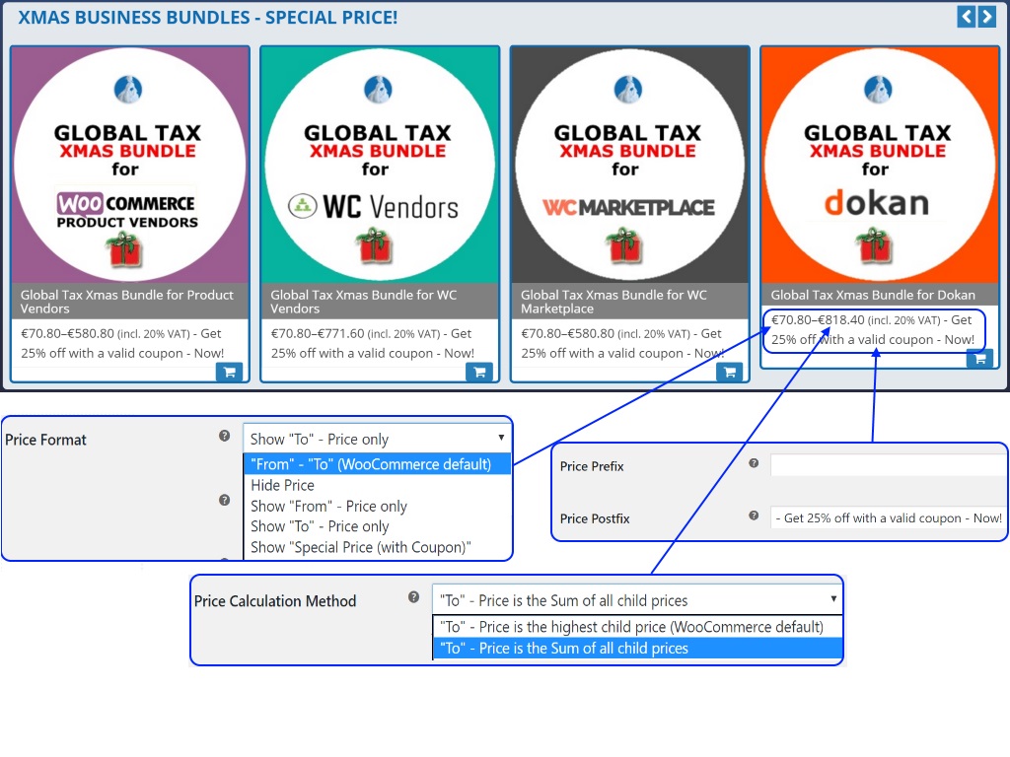The width and height of the screenshot is (1010, 757).
Task: Click the empty Price Prefix field
Action: click(889, 465)
